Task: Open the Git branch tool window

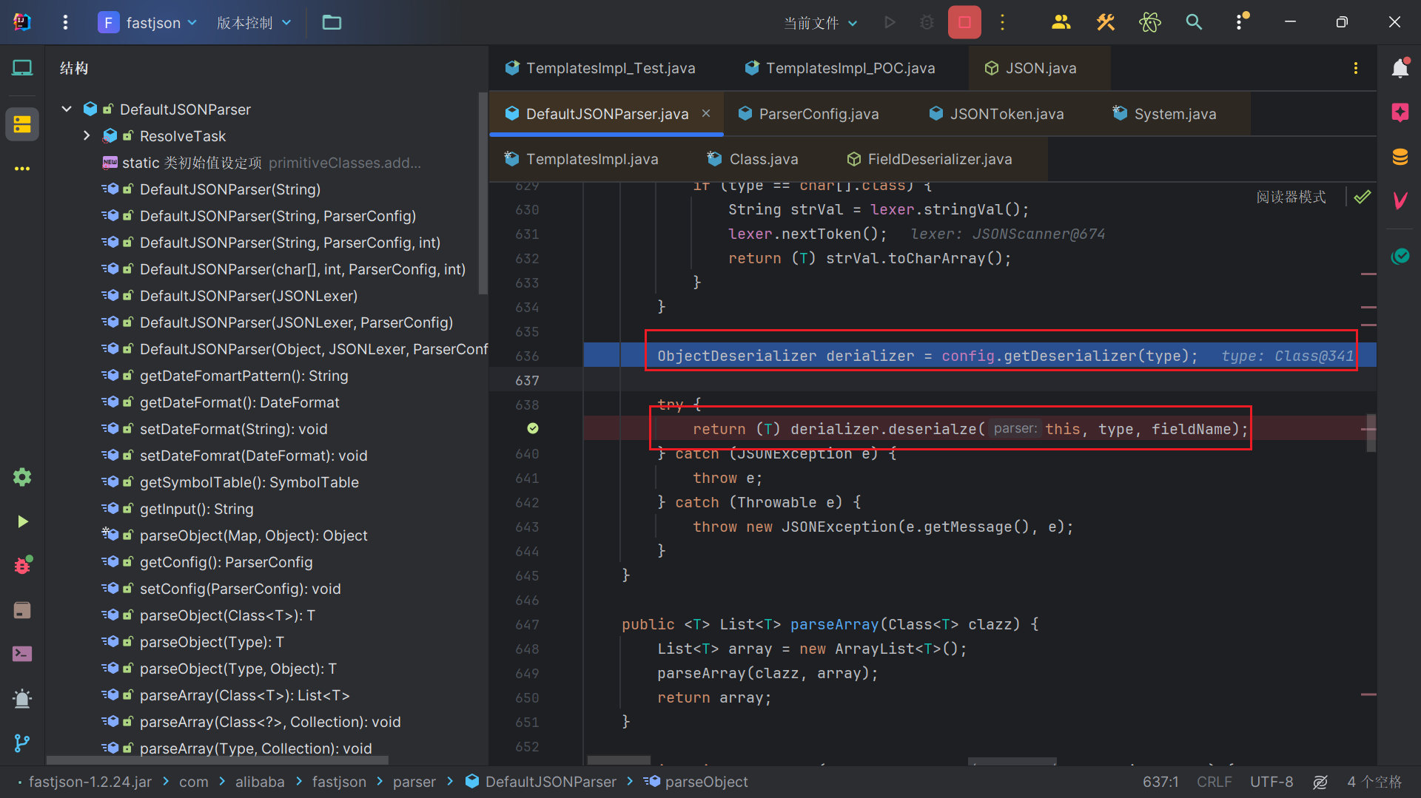Action: 22,743
